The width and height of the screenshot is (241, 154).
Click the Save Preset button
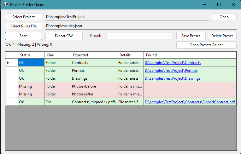191,36
